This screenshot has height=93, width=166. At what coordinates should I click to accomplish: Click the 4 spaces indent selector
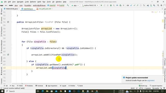click(x=148, y=88)
